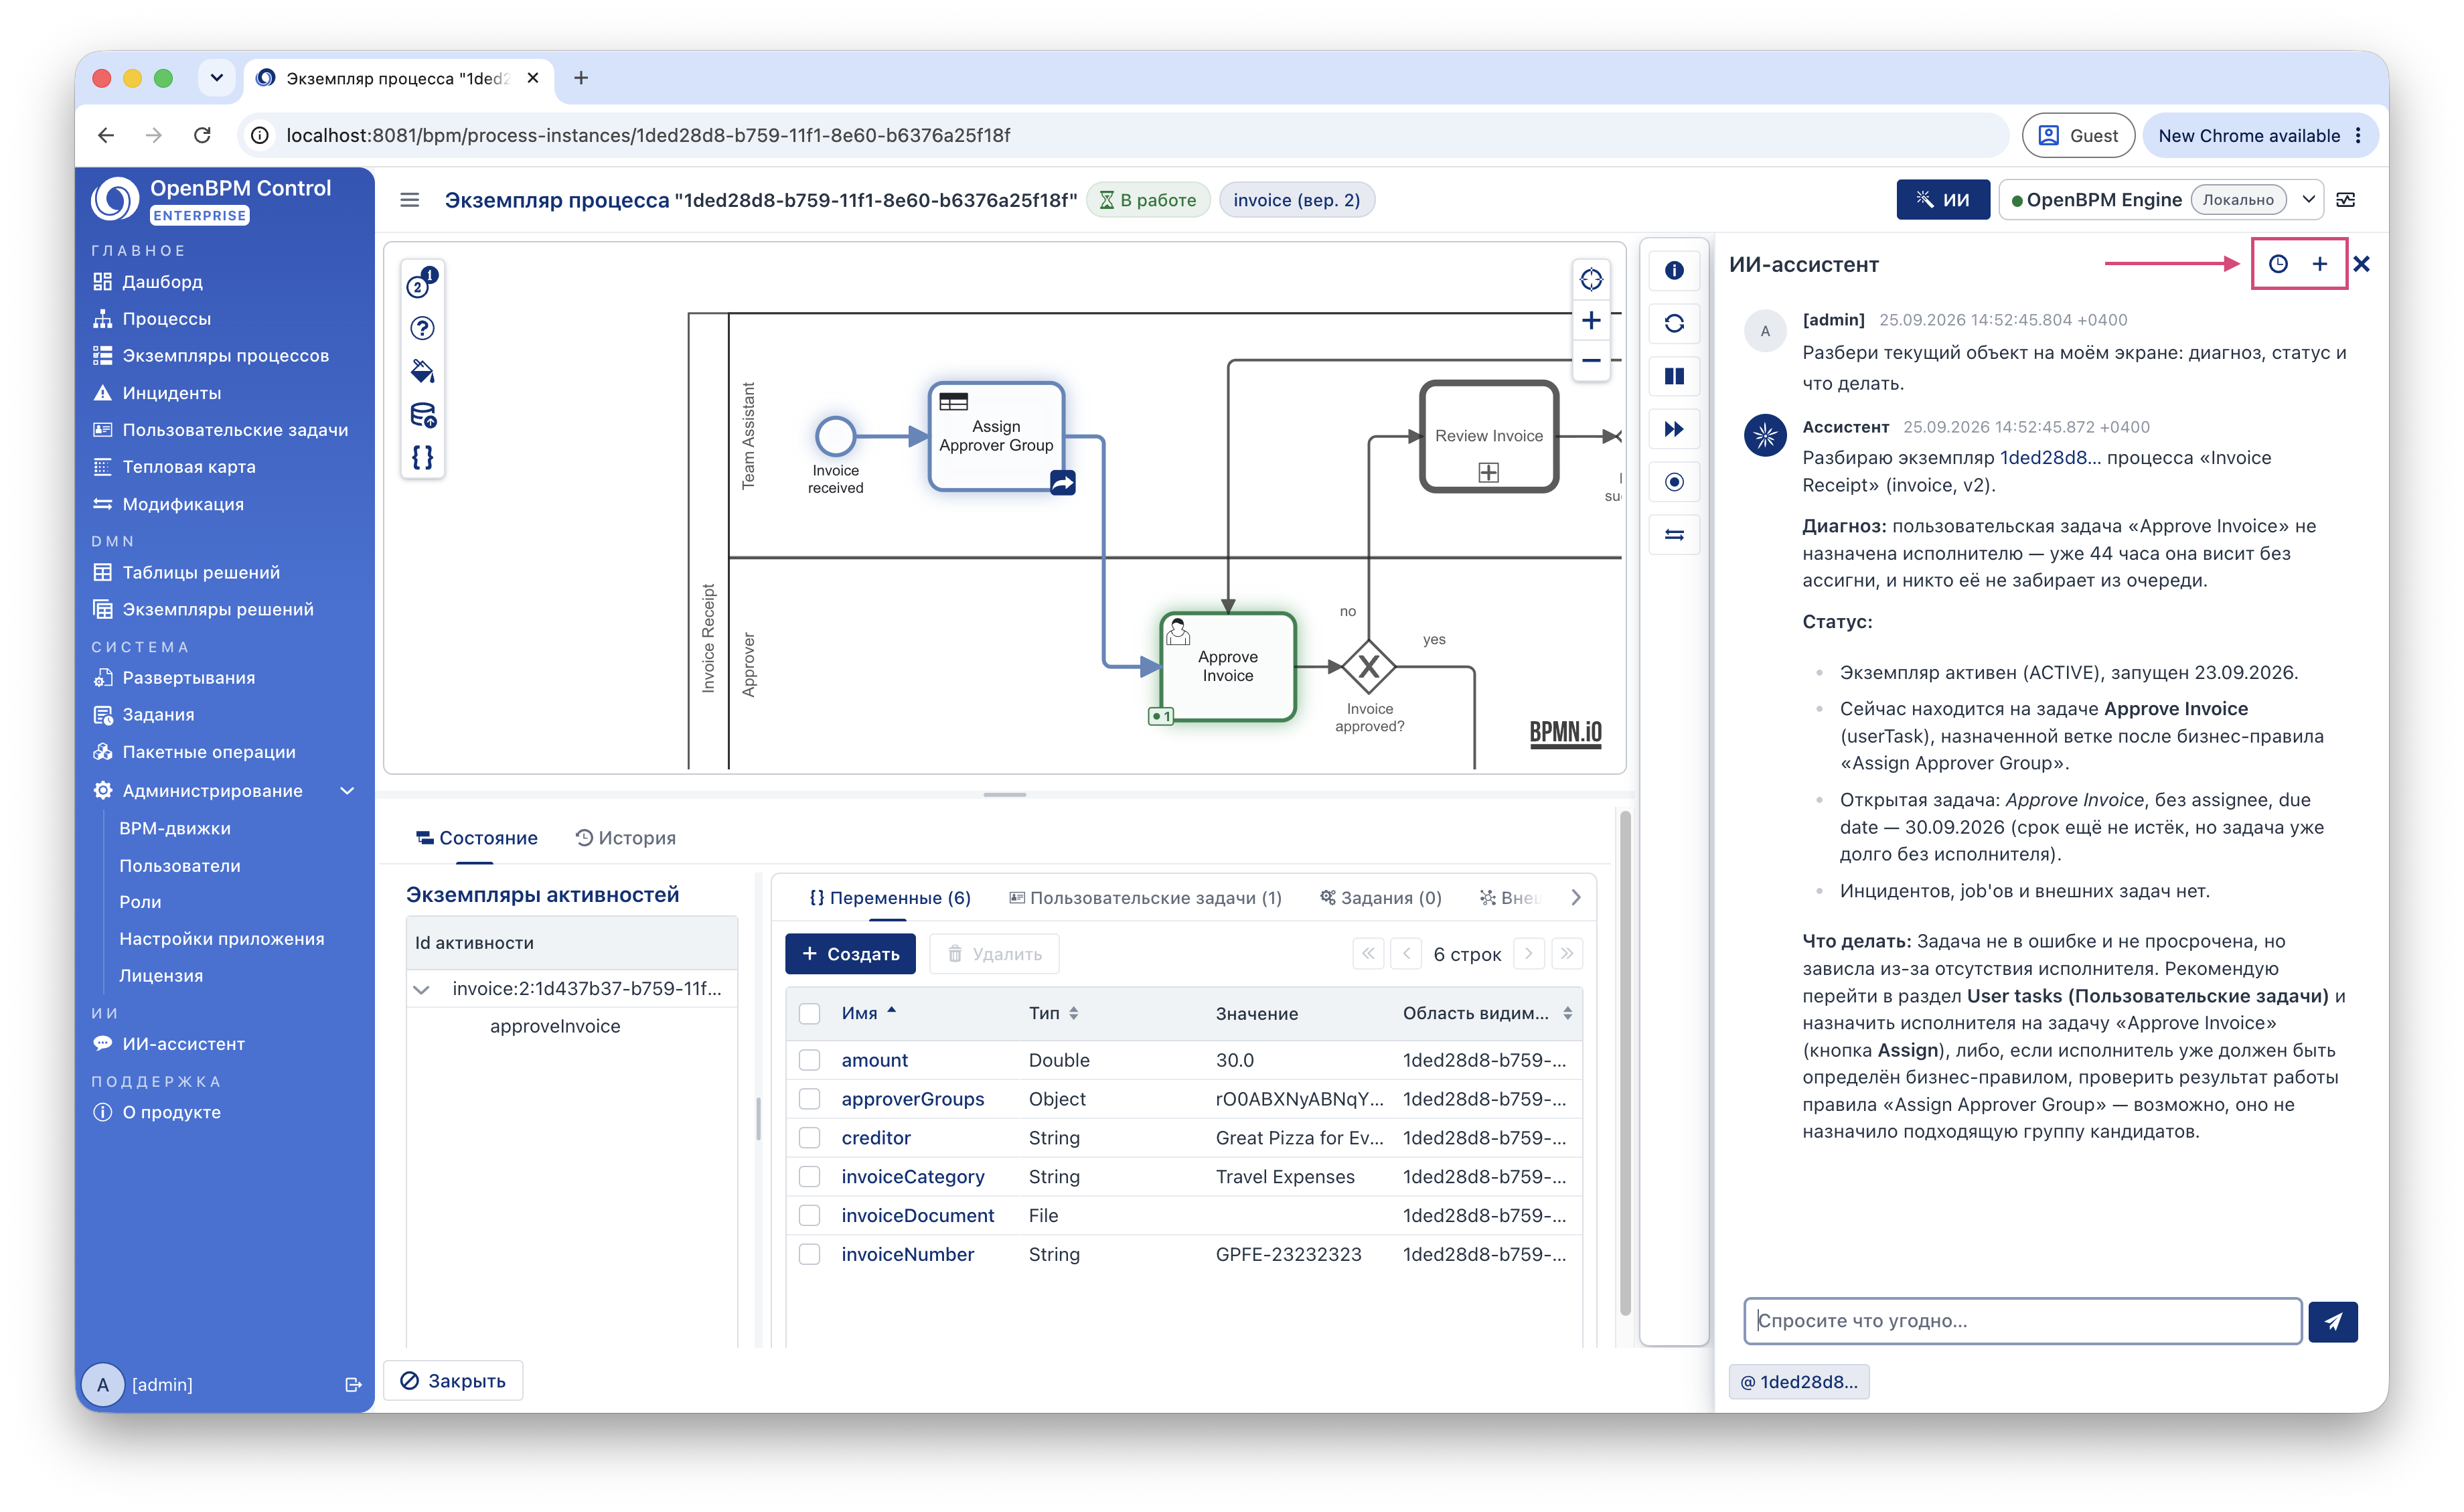Check the invoiceDocument variable row
Viewport: 2464px width, 1512px height.
[x=809, y=1215]
